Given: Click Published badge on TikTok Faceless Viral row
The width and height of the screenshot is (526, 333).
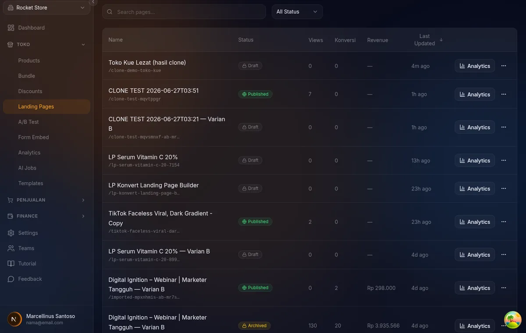Looking at the screenshot, I should click(255, 222).
